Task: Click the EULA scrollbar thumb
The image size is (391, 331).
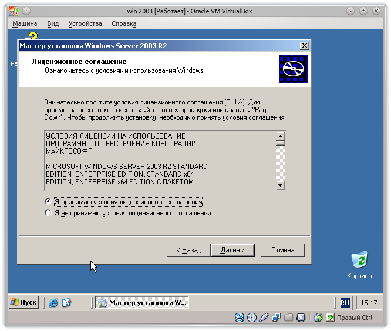Action: click(280, 143)
